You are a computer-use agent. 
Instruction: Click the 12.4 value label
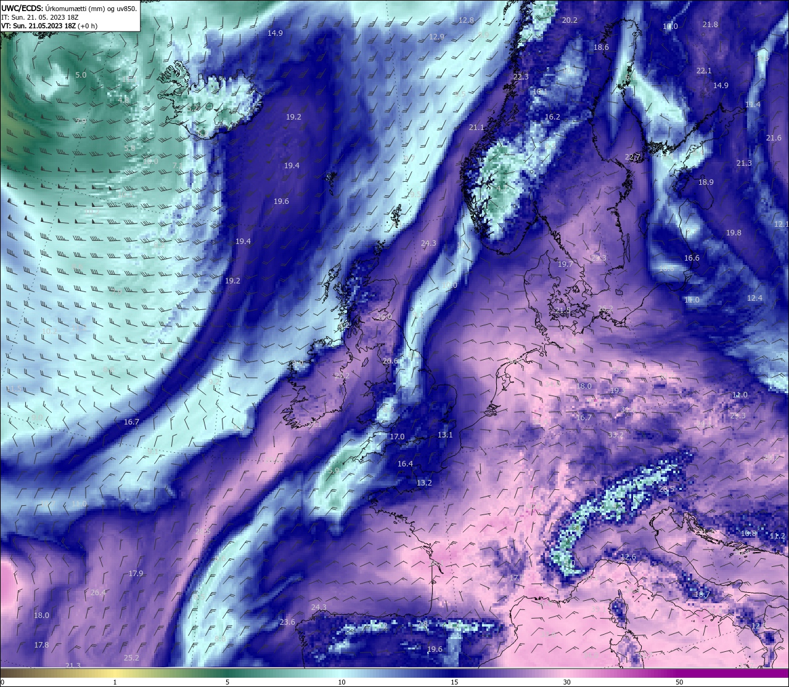(x=754, y=298)
